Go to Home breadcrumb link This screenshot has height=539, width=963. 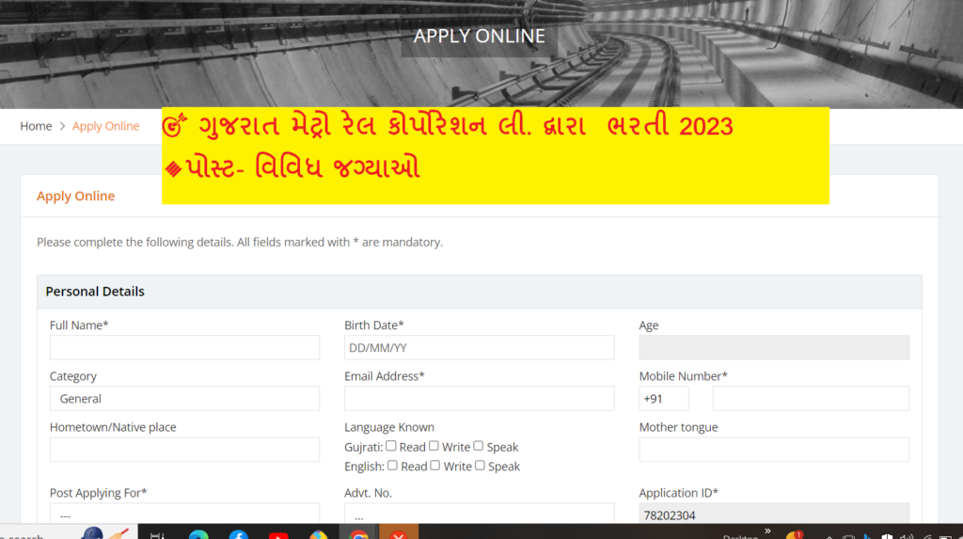pos(36,126)
